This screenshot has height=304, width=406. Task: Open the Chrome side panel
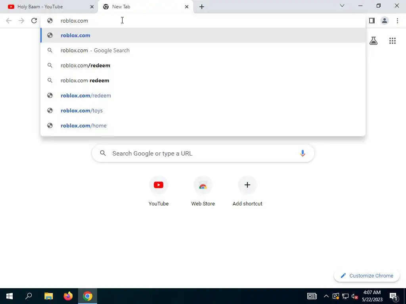click(372, 21)
